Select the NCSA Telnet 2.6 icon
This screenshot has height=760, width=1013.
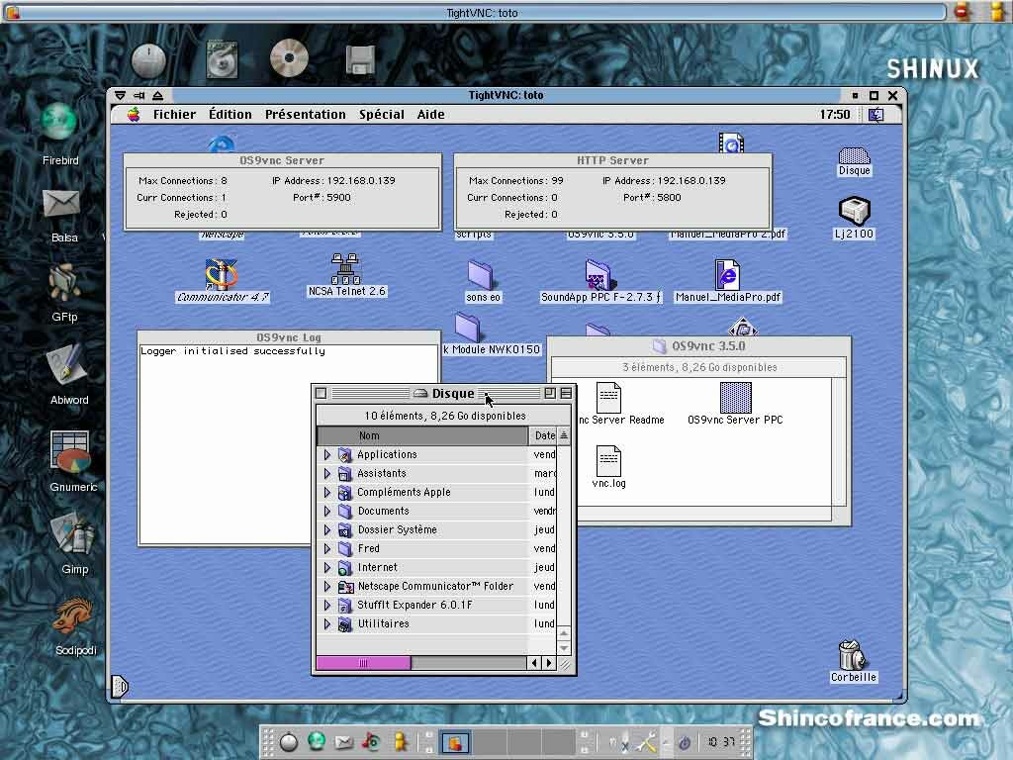point(345,268)
